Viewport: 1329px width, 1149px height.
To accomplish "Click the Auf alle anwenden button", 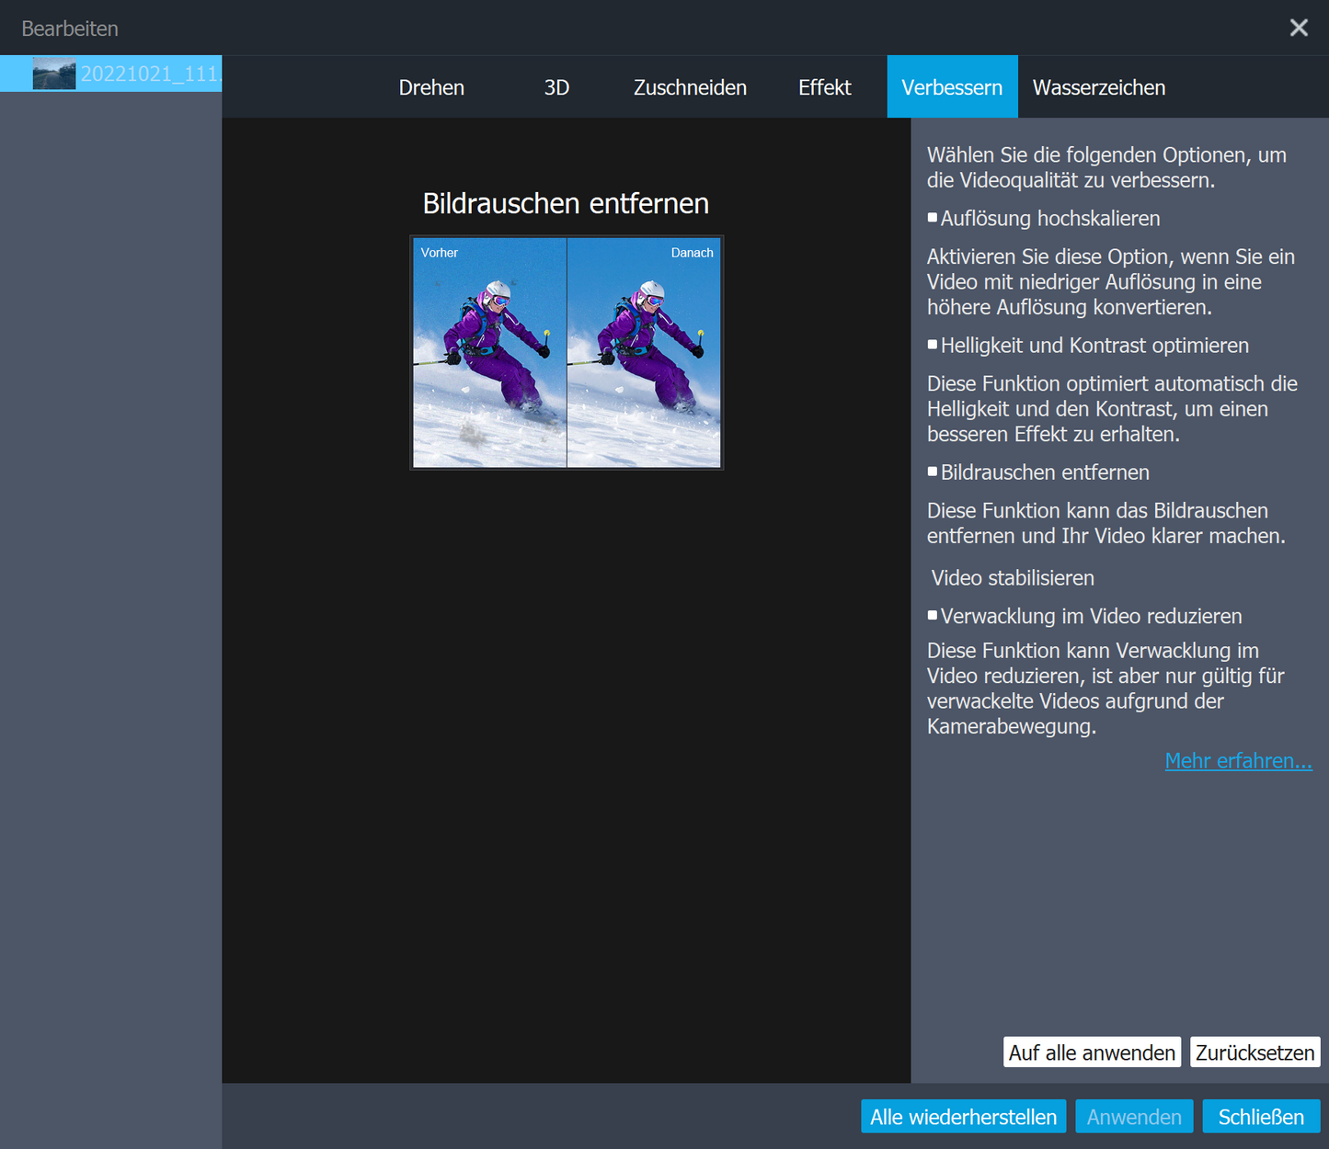I will click(x=1092, y=1052).
